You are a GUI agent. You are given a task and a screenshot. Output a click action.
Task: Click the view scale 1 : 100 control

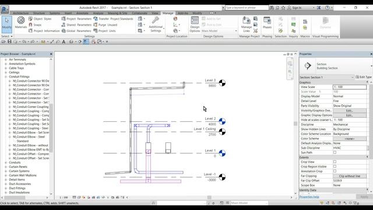tap(64, 197)
